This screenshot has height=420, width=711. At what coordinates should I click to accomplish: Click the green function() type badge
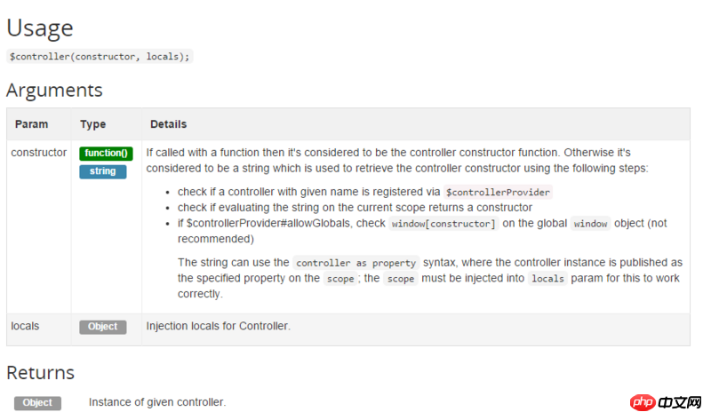point(106,154)
